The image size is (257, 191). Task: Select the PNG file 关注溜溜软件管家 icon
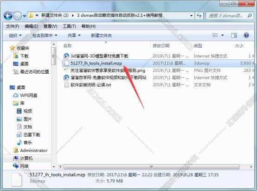[x=66, y=70]
